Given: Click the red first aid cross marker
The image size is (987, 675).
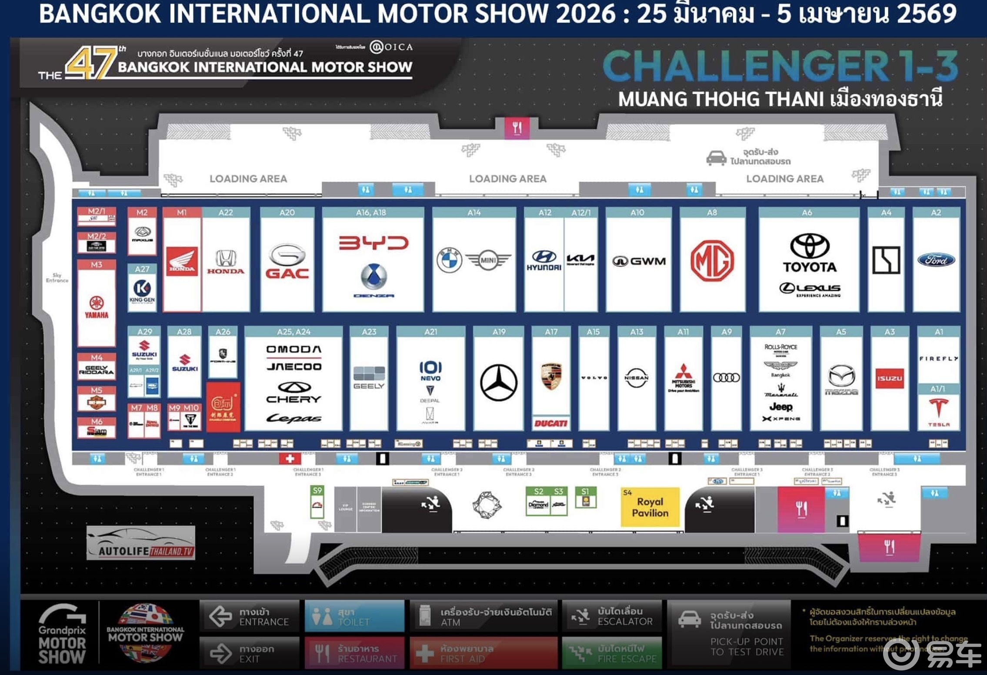Looking at the screenshot, I should coord(290,458).
